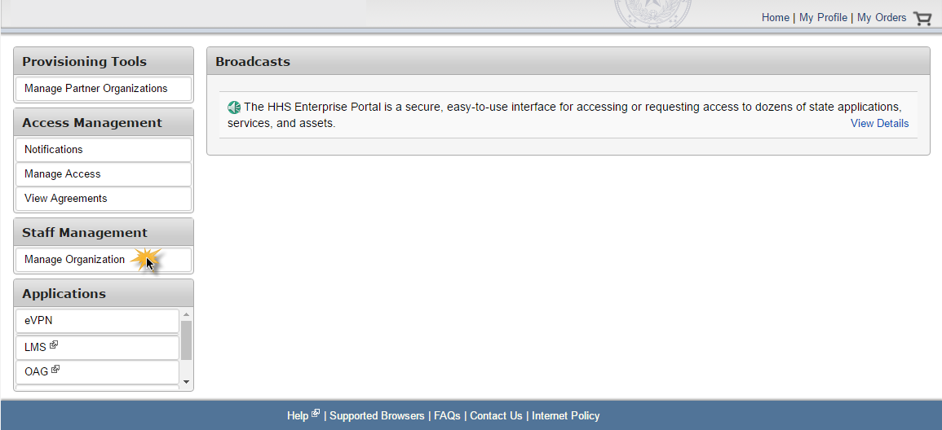Click the external link icon beside OAG
The height and width of the screenshot is (430, 942).
point(56,370)
